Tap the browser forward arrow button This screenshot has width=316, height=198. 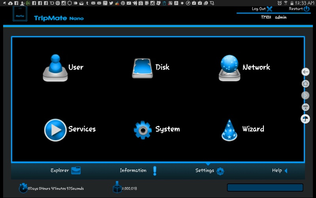[x=305, y=95]
